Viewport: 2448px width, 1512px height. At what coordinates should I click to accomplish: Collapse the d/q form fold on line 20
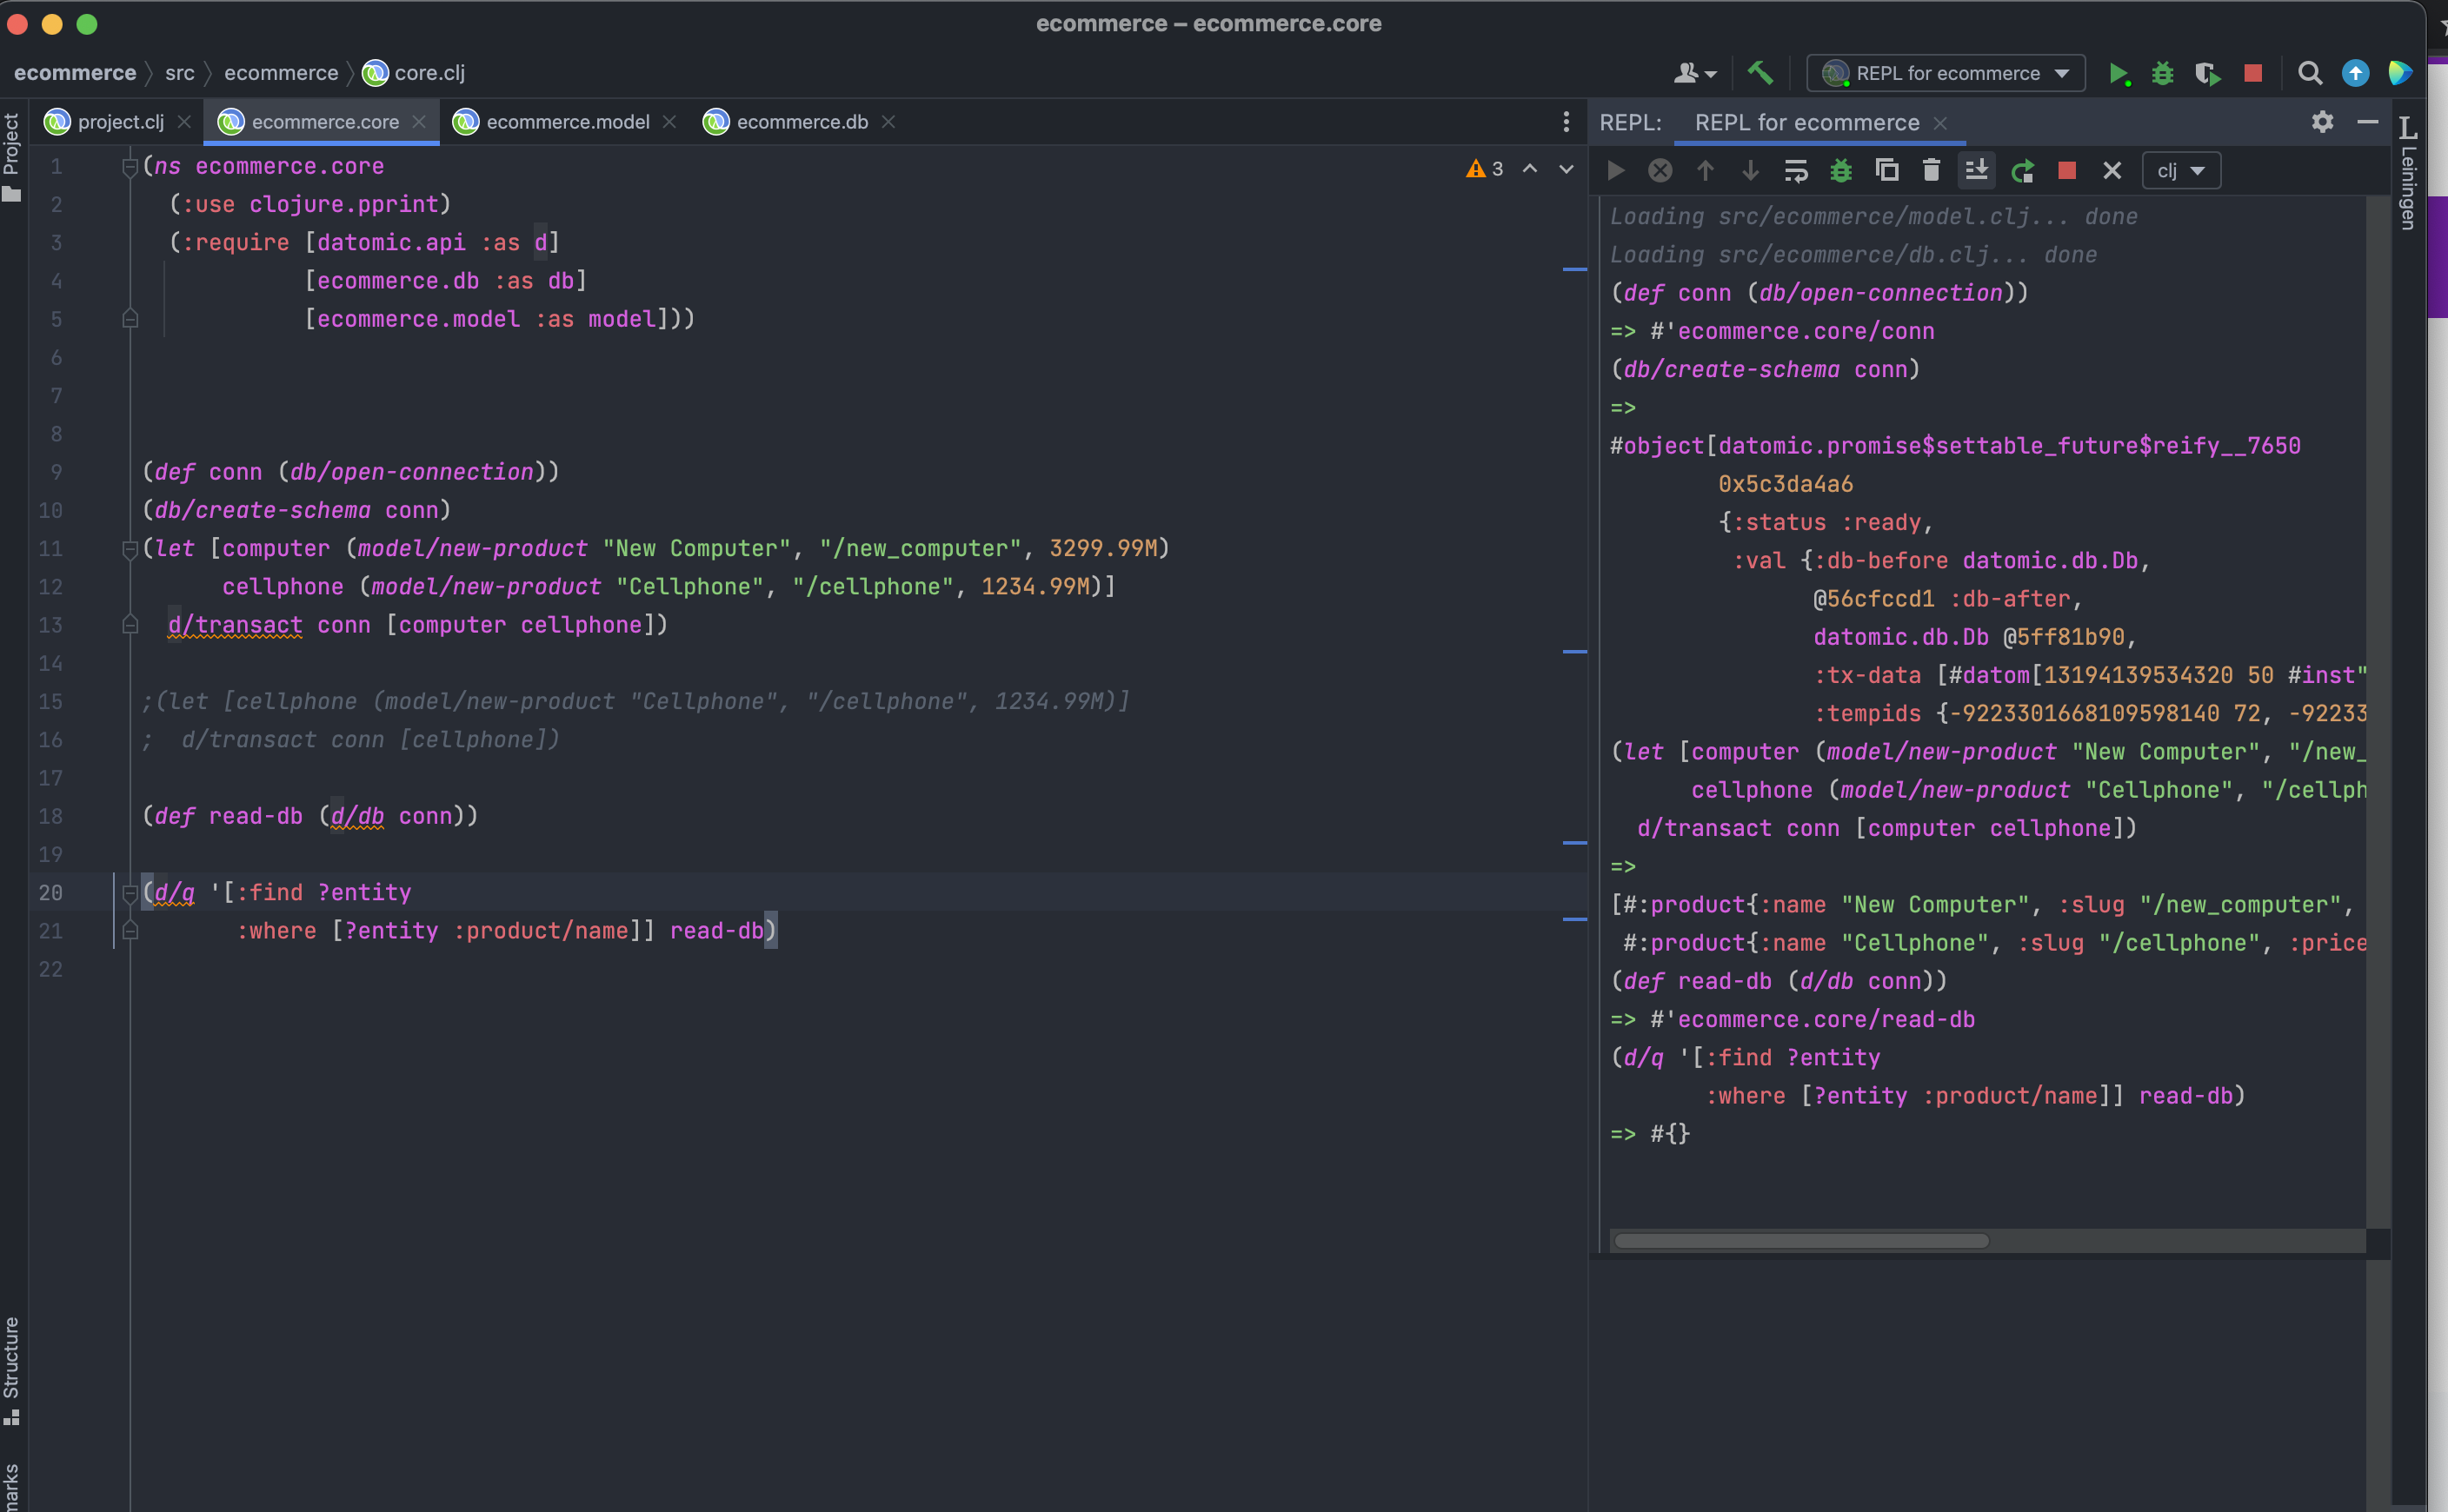[130, 893]
